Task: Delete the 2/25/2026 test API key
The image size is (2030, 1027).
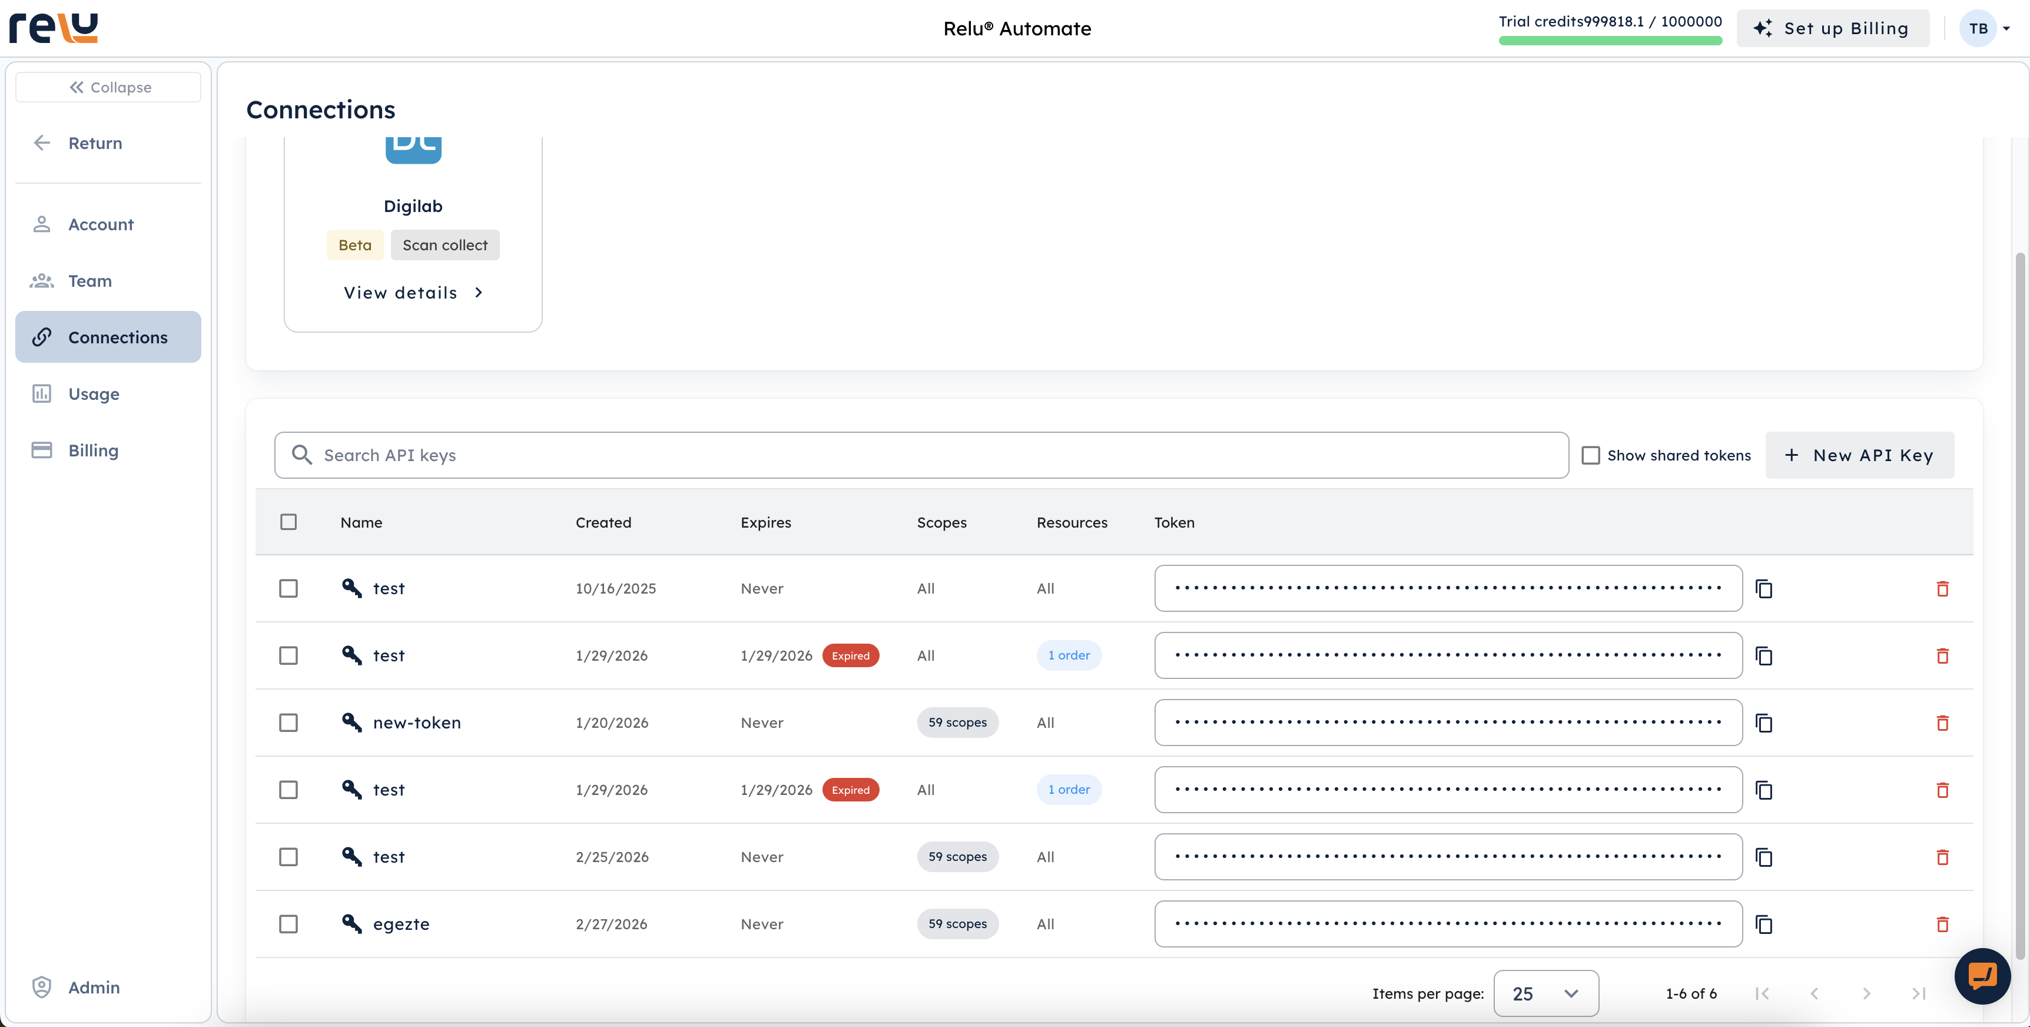Action: click(x=1942, y=857)
